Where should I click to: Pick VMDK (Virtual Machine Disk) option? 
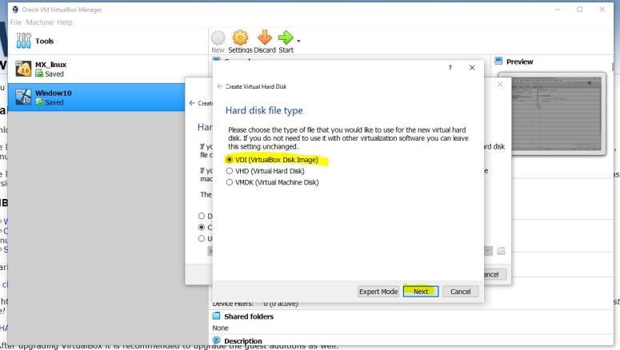click(232, 182)
